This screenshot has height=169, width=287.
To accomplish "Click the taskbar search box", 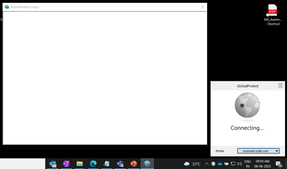I will pyautogui.click(x=22, y=164).
